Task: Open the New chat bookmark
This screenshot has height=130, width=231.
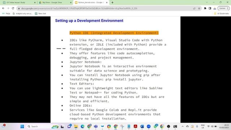Action: 40,14
